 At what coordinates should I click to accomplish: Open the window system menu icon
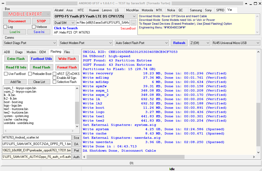[x=3, y=3]
